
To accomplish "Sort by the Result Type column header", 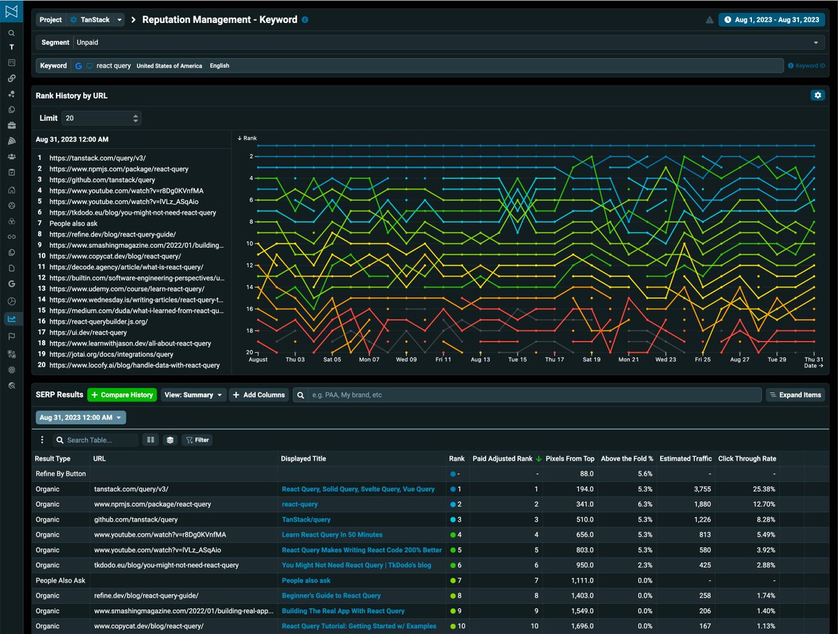I will pyautogui.click(x=53, y=459).
